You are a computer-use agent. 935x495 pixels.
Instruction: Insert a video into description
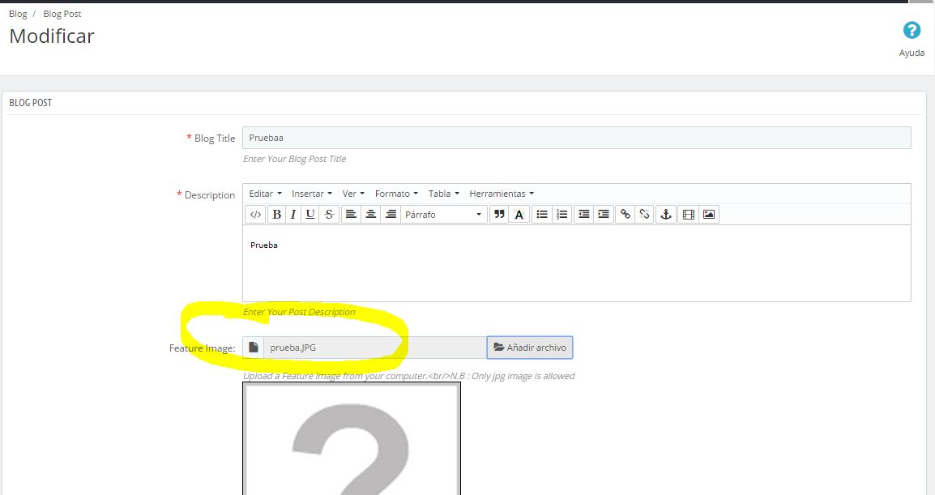click(688, 215)
